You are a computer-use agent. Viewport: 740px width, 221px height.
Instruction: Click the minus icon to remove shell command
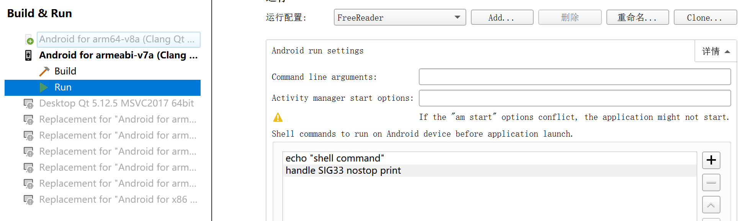[711, 182]
